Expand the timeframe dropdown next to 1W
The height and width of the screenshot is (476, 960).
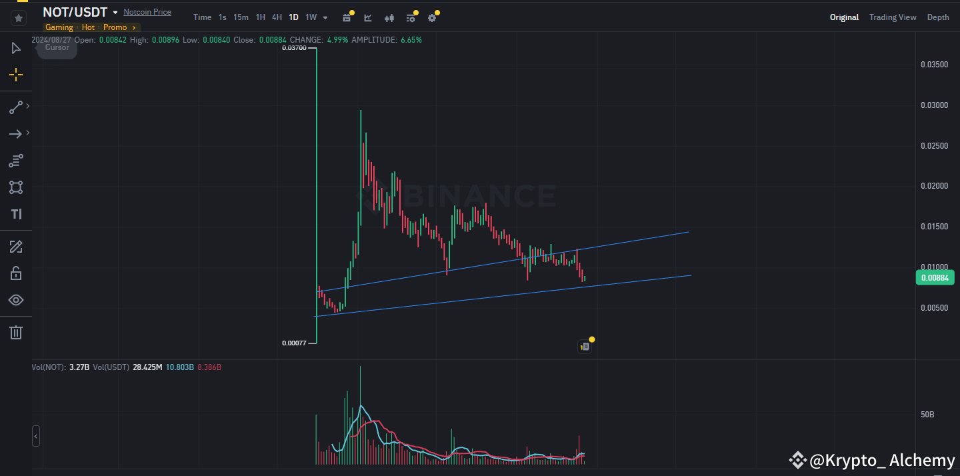tap(325, 17)
